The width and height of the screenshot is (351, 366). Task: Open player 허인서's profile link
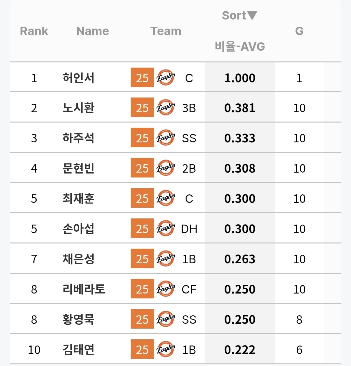point(79,78)
